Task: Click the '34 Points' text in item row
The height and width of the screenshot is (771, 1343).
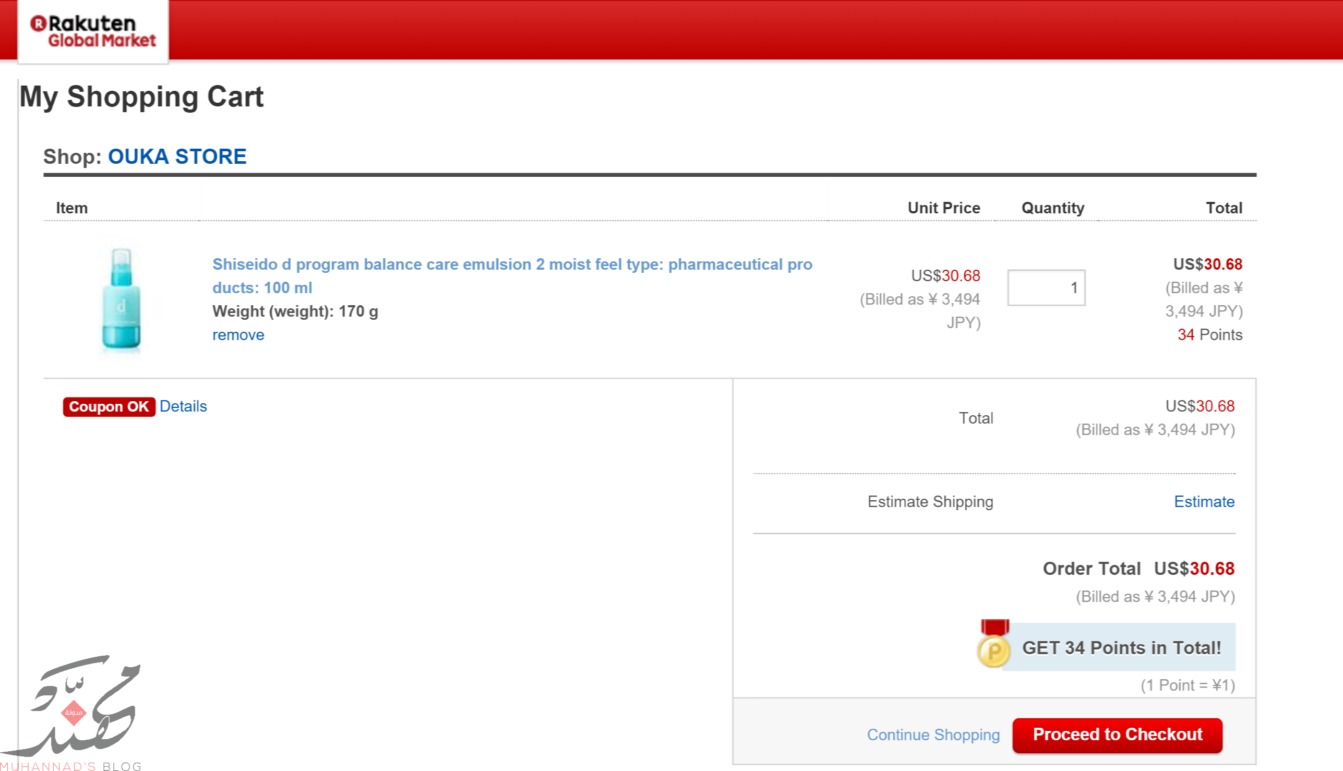Action: [x=1209, y=335]
